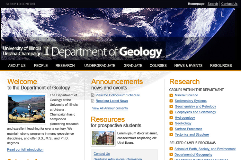Viewport: 241px width, 160px height.
Task: Follow the Skip to Content link
Action: 21,4
